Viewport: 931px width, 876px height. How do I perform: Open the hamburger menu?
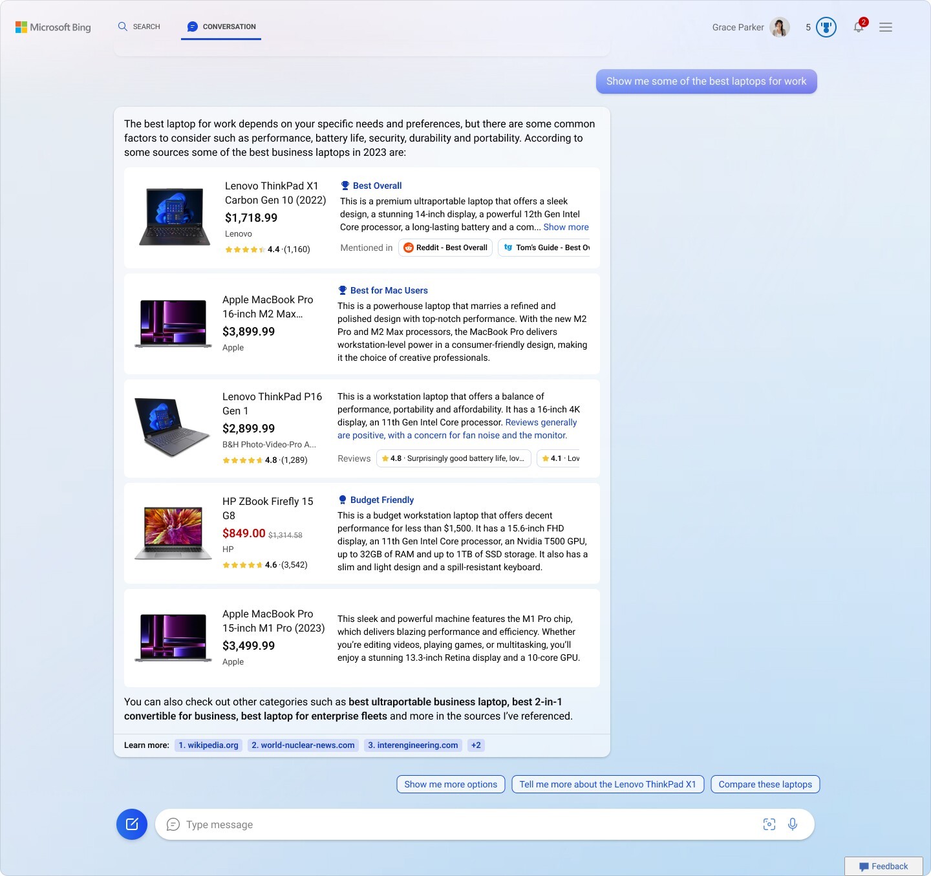(x=886, y=27)
